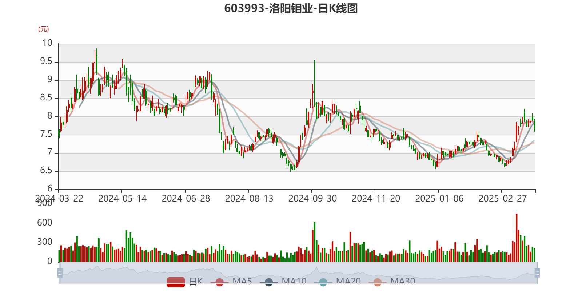Click the chart title 603993-洛阳钼业-日K线图
Viewport: 582px width, 291px height.
point(291,8)
